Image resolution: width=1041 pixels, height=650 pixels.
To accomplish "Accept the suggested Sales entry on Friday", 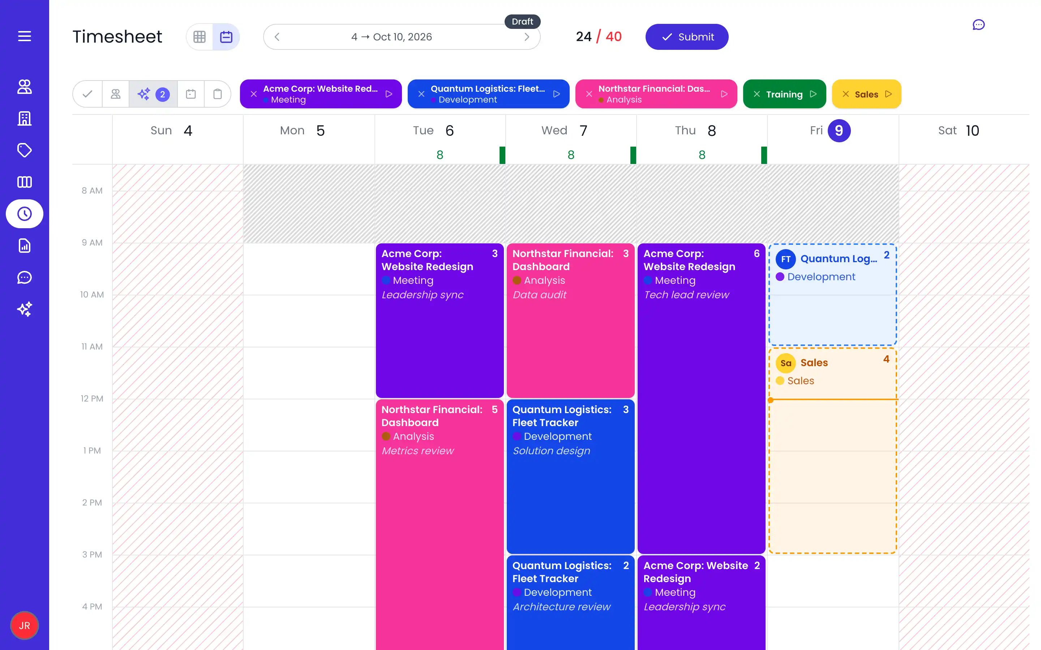I will (x=833, y=451).
